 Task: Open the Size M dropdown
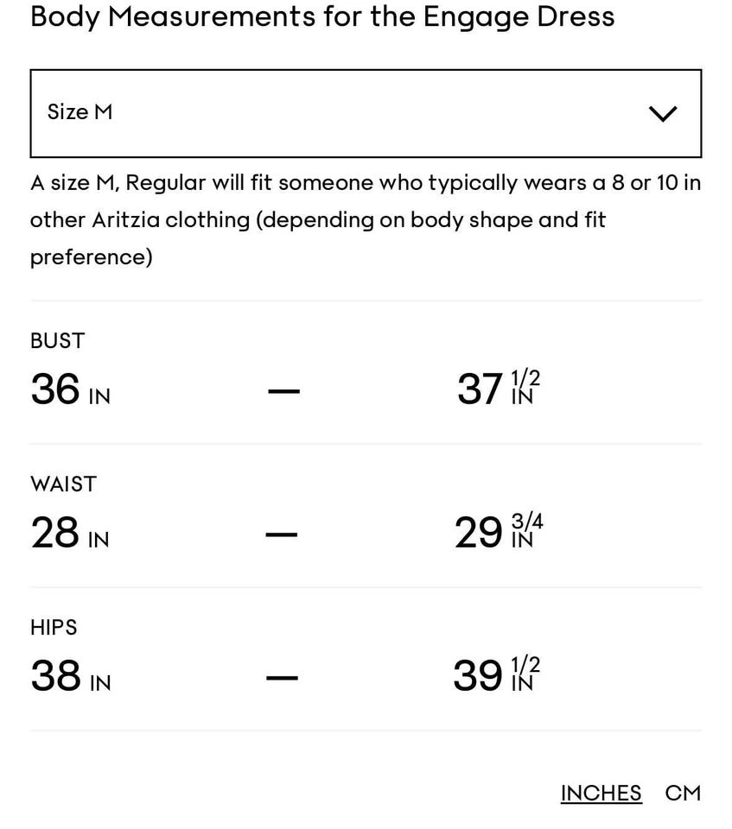click(365, 113)
